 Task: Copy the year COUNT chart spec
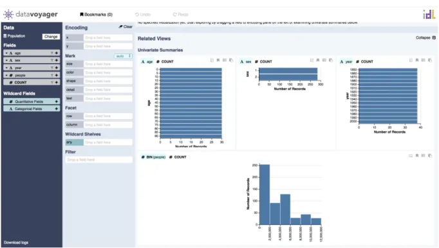(x=430, y=61)
